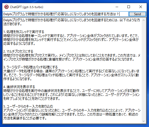149x127 pixels.
Task: Click the line beginning "大量のデータを処理する場合"
Action: pyautogui.click(x=71, y=71)
